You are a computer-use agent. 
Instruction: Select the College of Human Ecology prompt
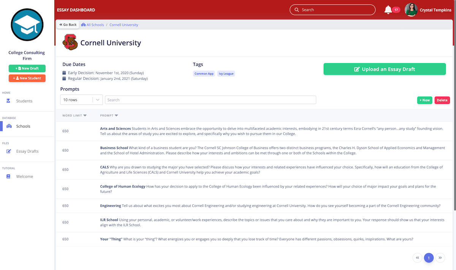pos(254,189)
